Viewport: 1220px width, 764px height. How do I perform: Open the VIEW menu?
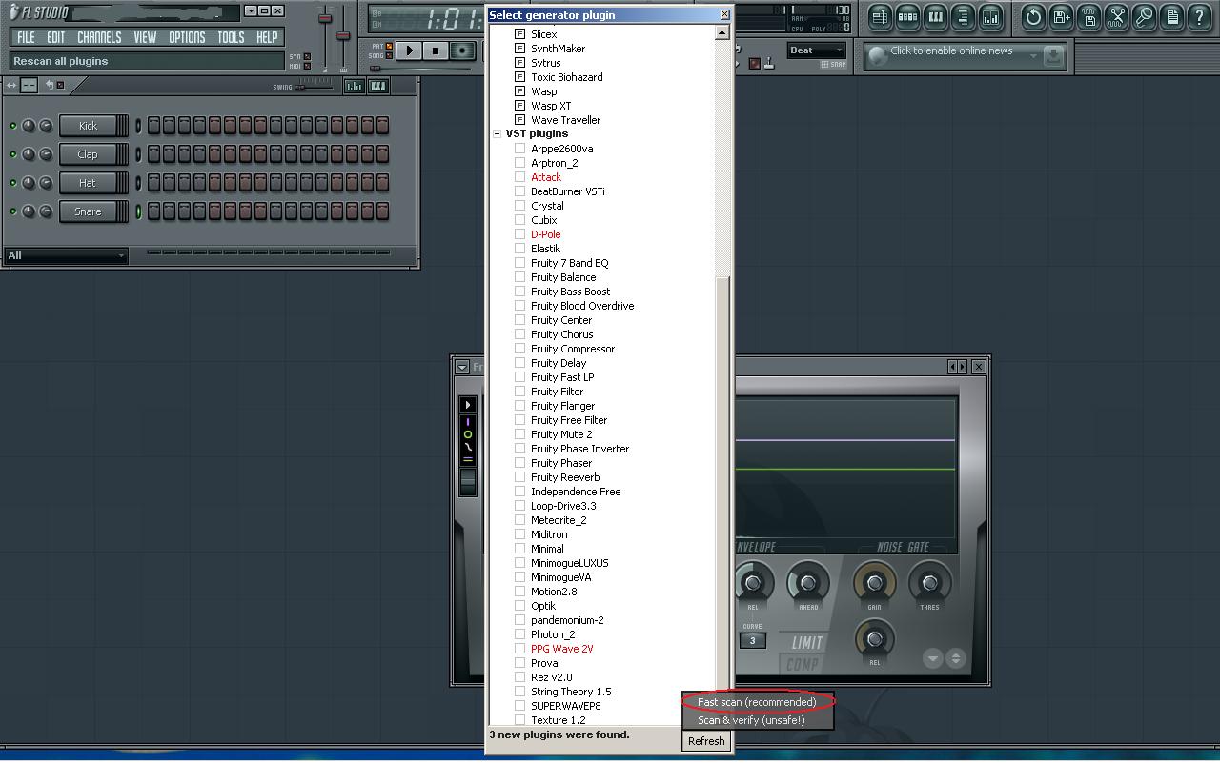(x=145, y=37)
